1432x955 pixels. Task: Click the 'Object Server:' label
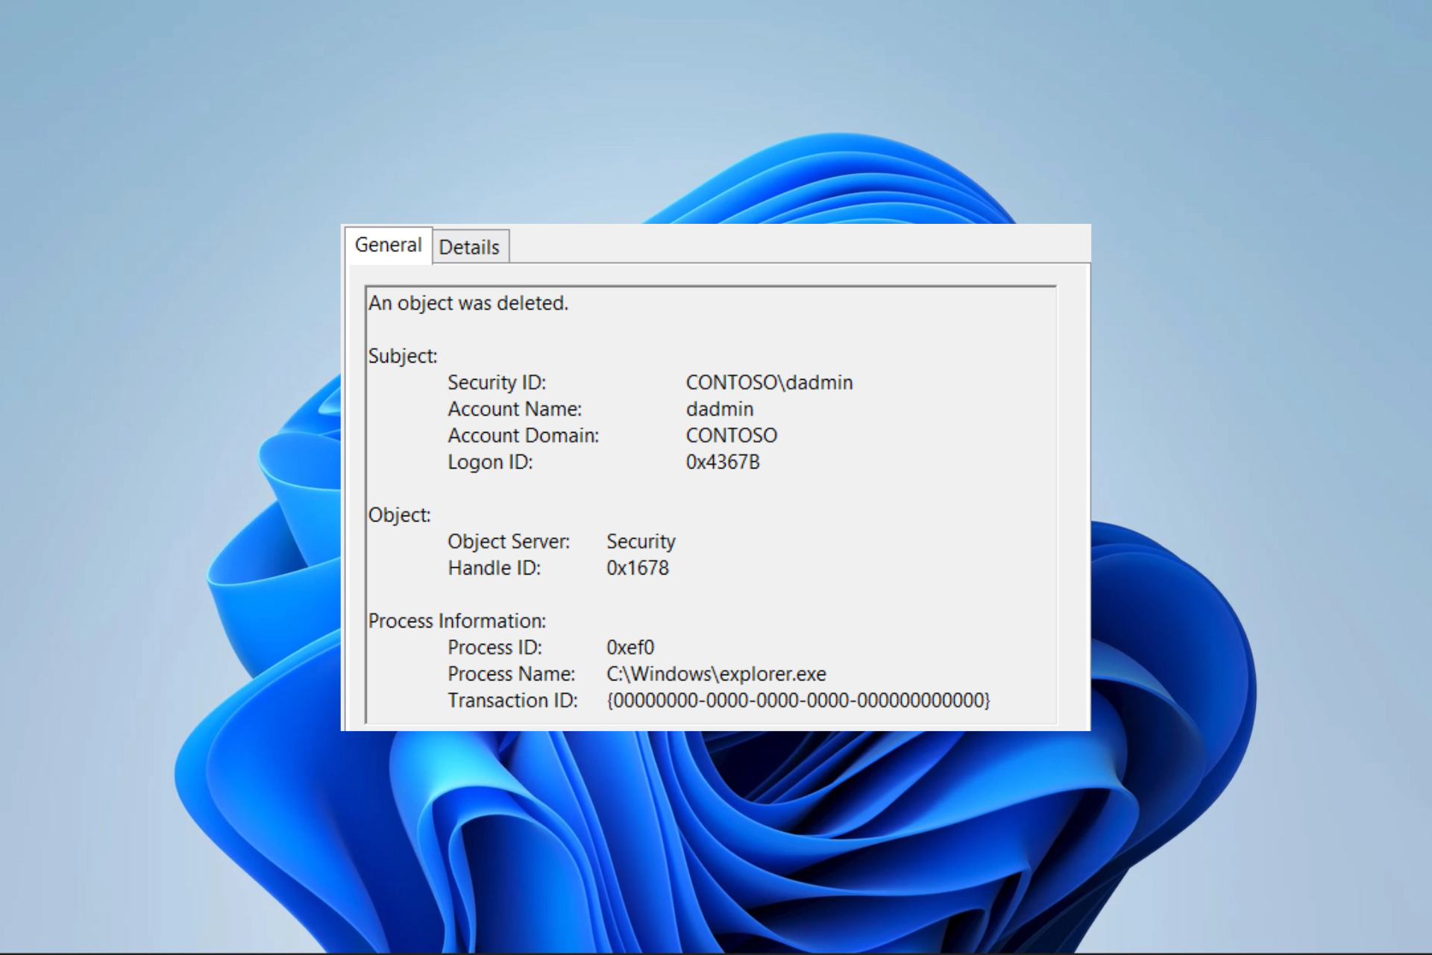(x=509, y=542)
